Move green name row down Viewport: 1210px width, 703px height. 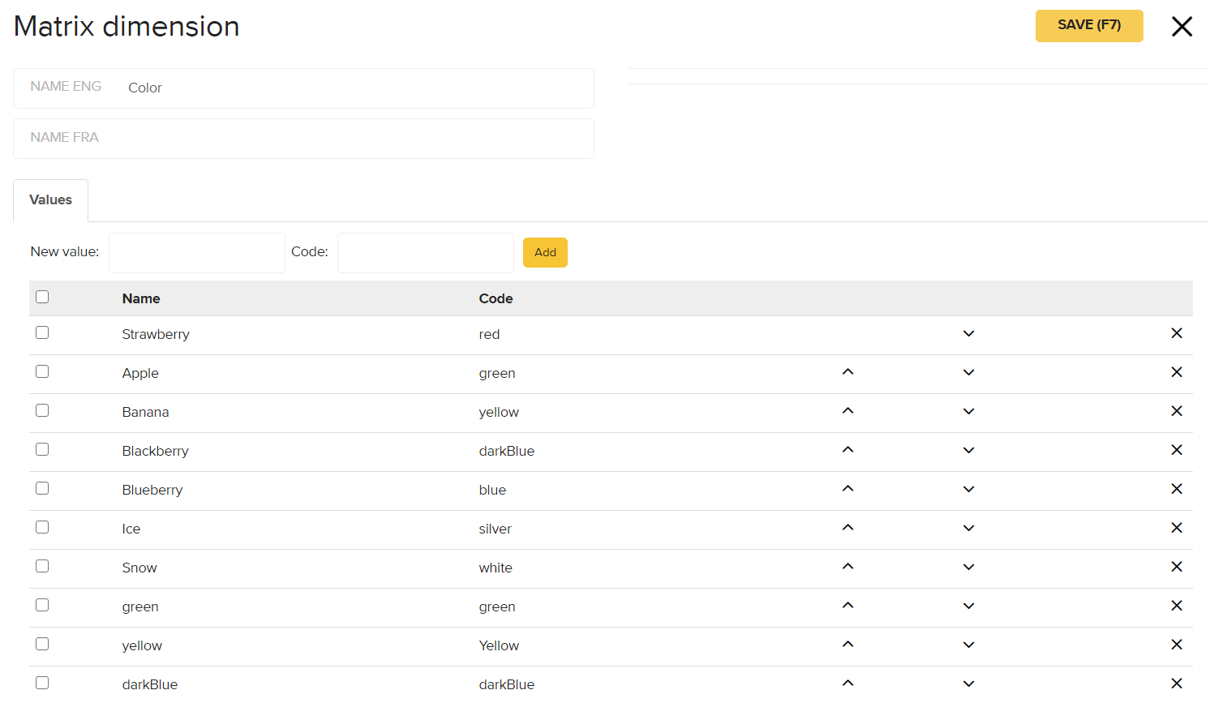tap(968, 607)
